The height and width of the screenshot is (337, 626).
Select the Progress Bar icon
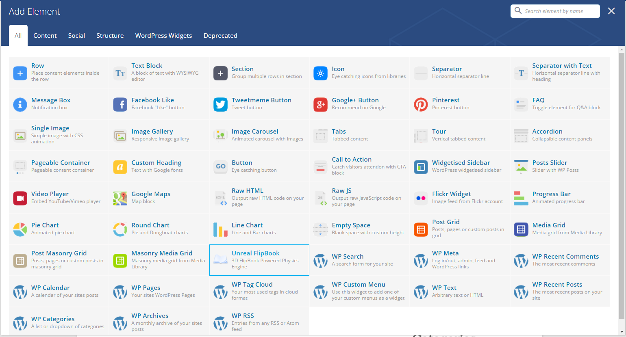coord(521,198)
